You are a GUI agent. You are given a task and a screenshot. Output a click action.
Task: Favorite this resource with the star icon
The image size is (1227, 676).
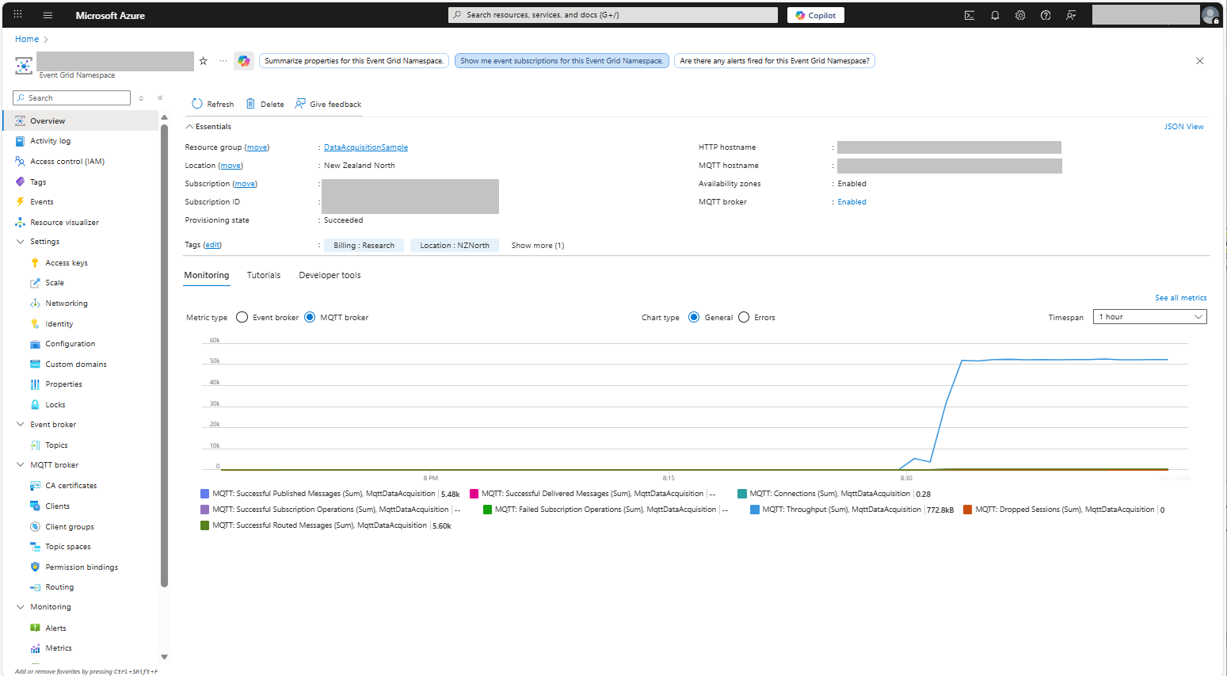click(203, 61)
